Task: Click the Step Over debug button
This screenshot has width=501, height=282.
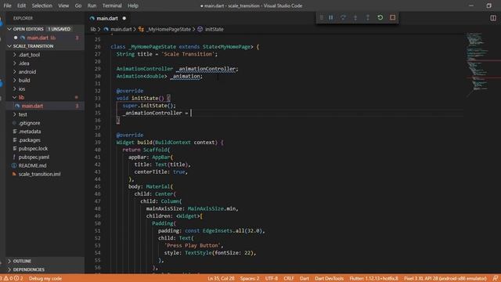Action: tap(343, 17)
